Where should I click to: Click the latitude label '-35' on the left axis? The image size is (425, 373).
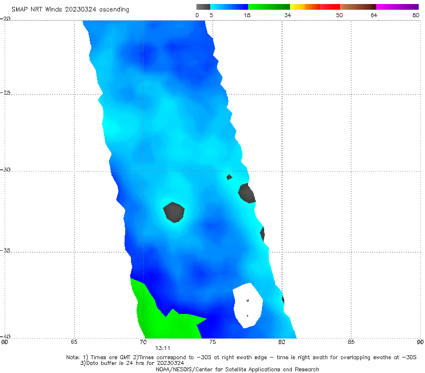tap(5, 250)
